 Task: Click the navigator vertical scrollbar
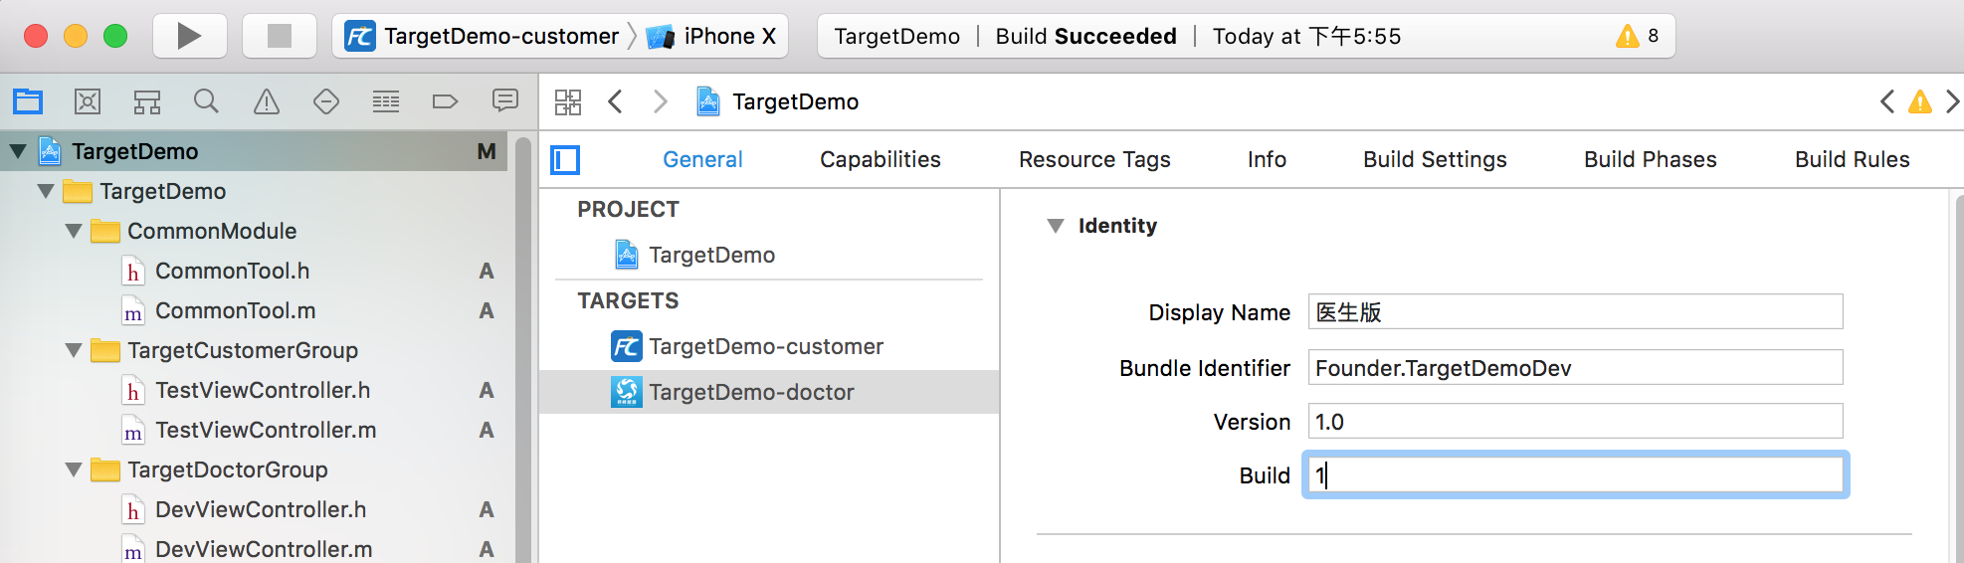(523, 348)
